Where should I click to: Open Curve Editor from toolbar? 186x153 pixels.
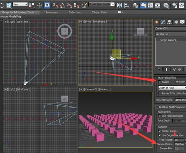150,5
